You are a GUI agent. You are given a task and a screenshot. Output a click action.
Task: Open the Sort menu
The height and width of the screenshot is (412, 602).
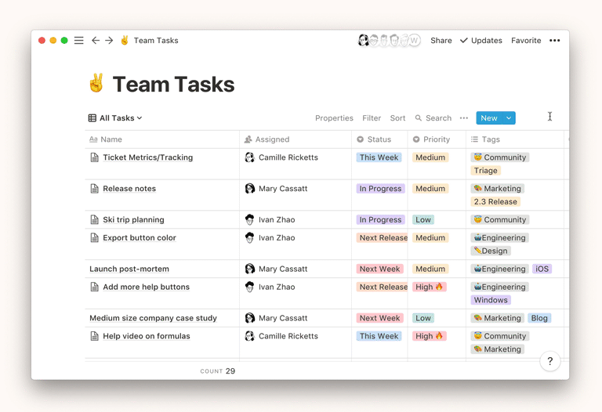pos(397,118)
